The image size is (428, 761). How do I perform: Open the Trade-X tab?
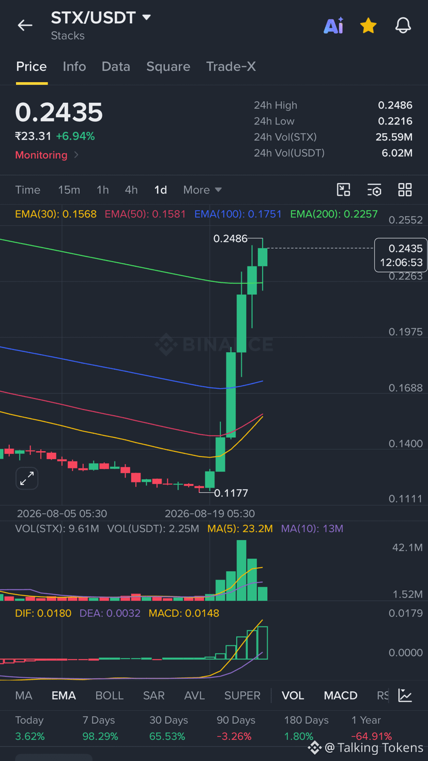pyautogui.click(x=231, y=67)
